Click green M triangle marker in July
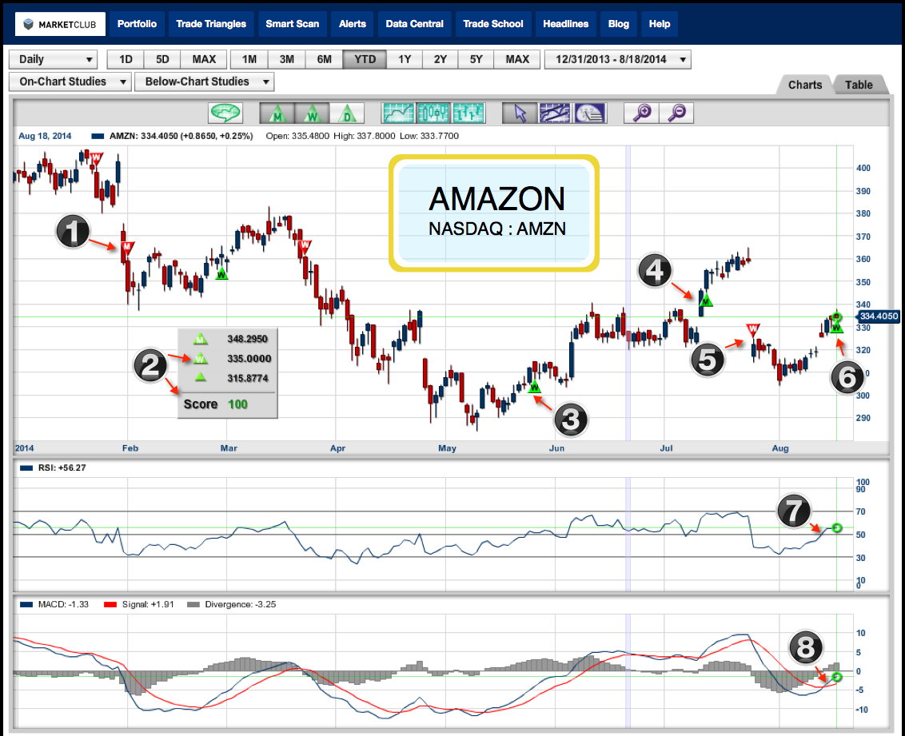The height and width of the screenshot is (736, 905). 706,300
